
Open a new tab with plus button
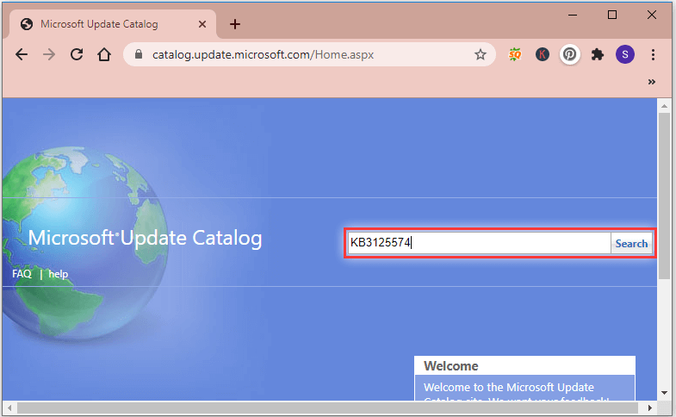tap(235, 24)
